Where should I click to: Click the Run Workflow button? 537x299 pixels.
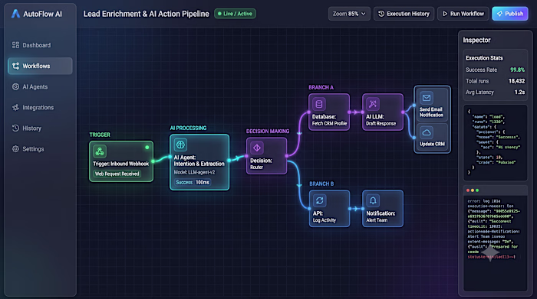[463, 14]
